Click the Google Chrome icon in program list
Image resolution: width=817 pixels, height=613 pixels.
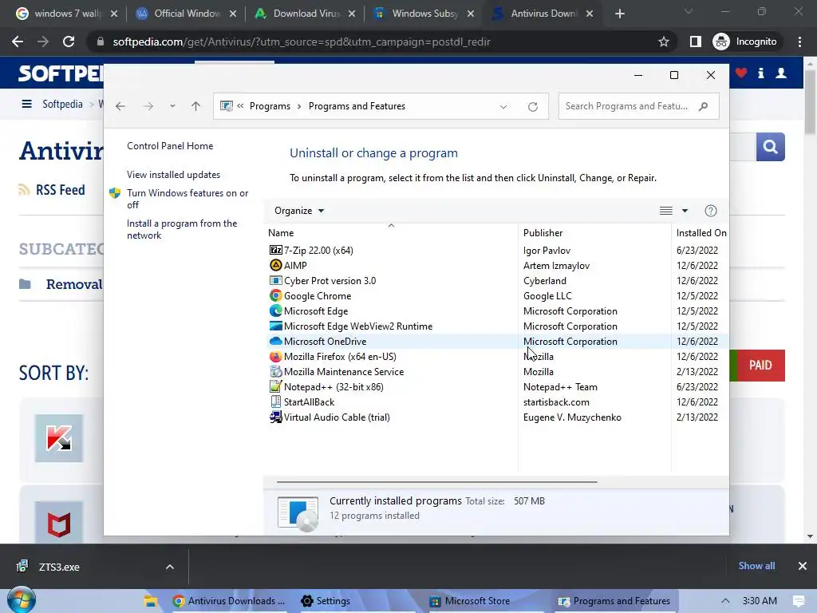pos(275,295)
